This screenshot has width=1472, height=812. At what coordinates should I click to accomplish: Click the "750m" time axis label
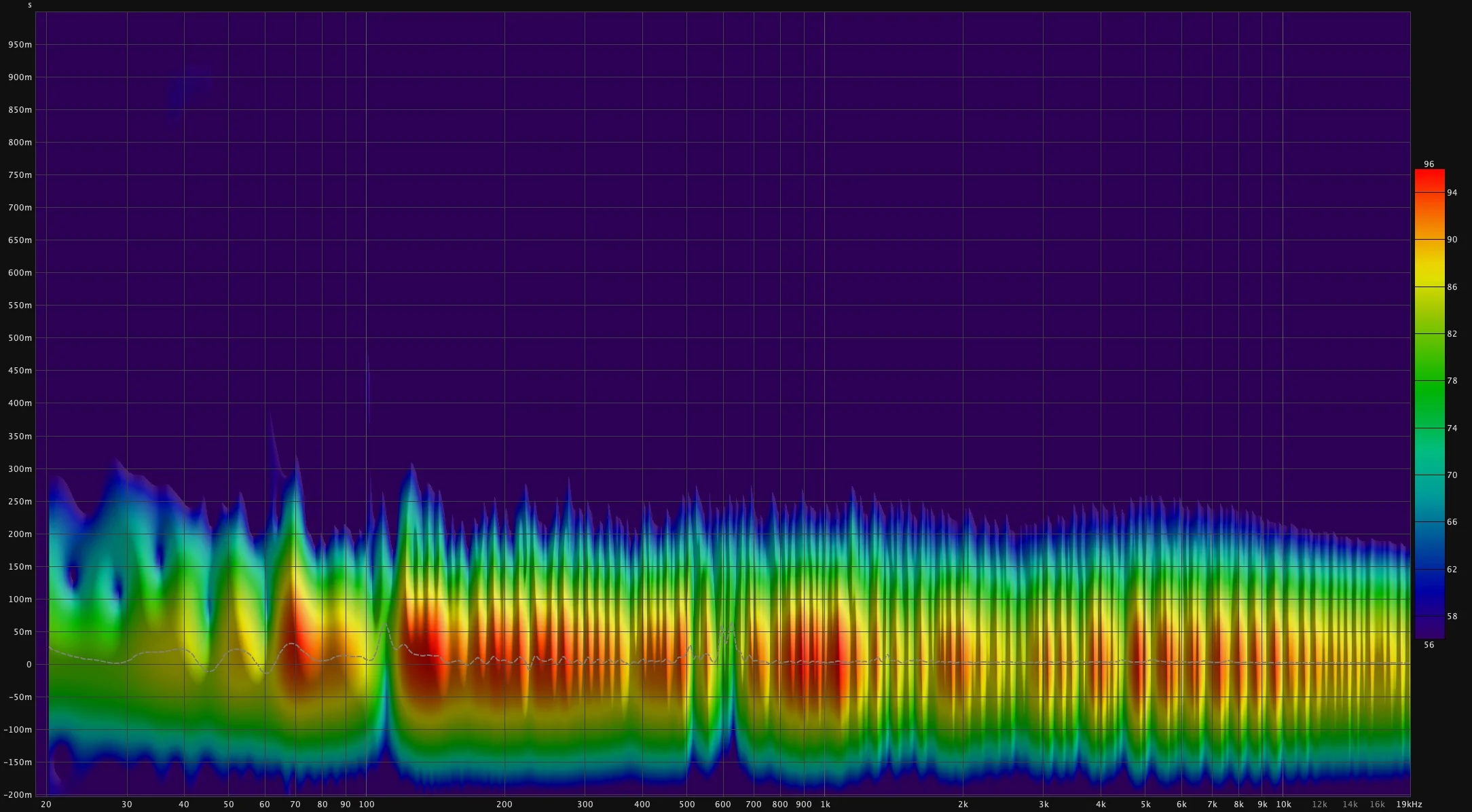click(20, 175)
